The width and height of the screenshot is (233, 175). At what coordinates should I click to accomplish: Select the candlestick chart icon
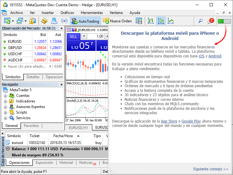161,21
